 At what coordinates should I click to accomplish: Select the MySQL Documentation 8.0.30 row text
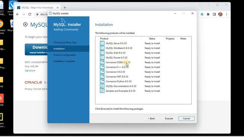(121, 86)
